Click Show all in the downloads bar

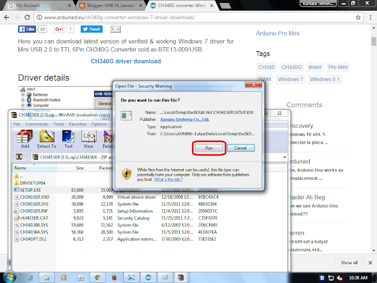349,262
